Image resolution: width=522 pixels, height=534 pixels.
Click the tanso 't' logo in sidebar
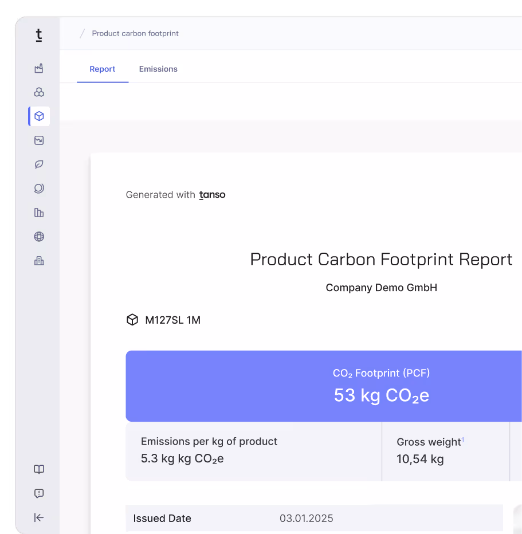point(39,35)
